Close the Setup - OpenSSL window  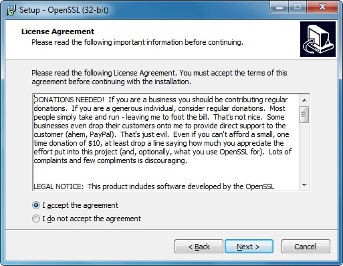pyautogui.click(x=322, y=7)
